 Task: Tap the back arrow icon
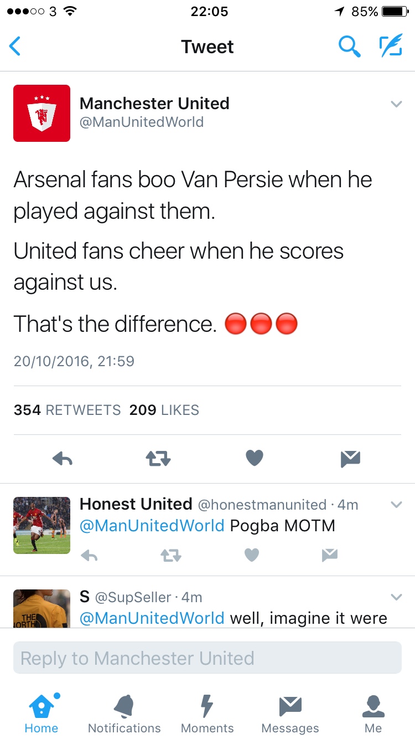click(x=15, y=47)
